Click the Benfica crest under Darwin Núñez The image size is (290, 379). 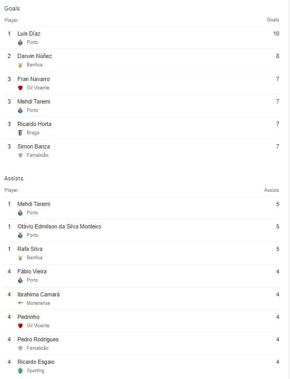pyautogui.click(x=20, y=65)
